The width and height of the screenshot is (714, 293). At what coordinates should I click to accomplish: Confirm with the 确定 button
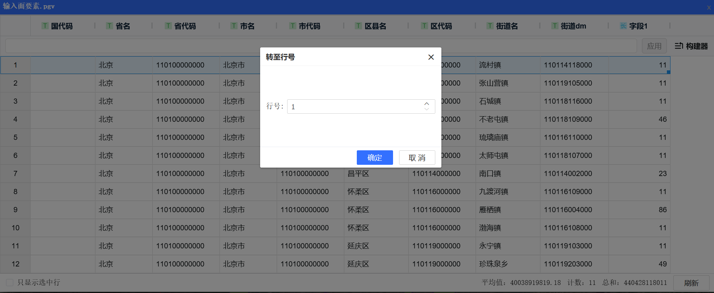(375, 158)
